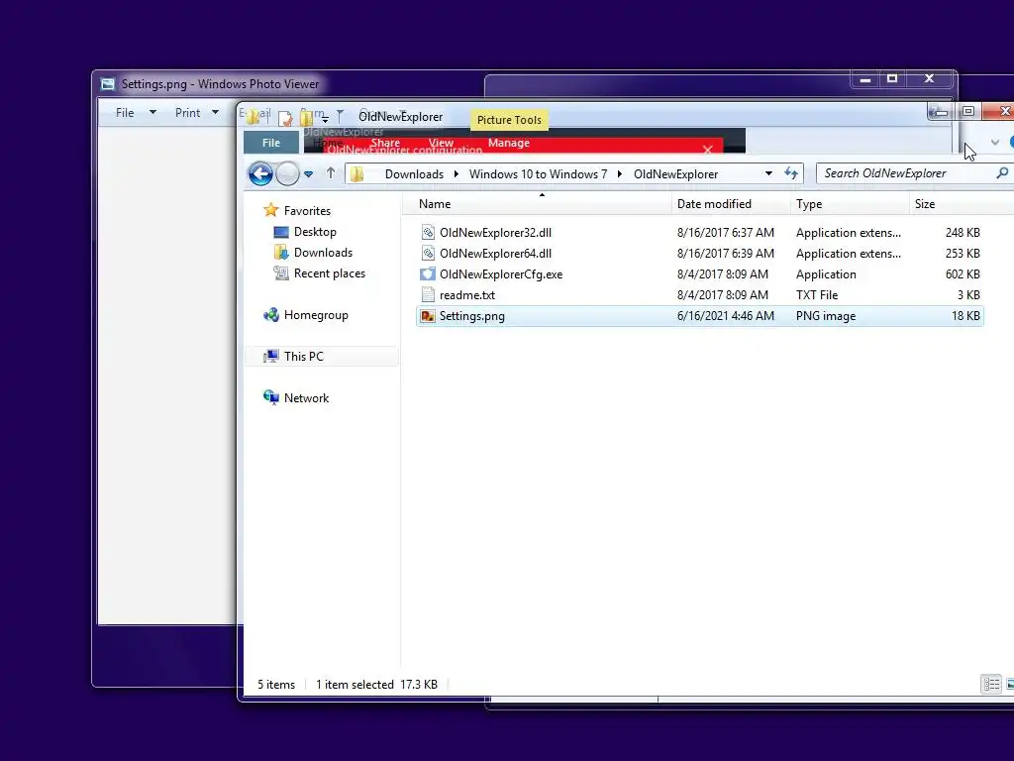Screen dimensions: 1014x761
Task: Click the search magnifier icon
Action: point(1002,172)
